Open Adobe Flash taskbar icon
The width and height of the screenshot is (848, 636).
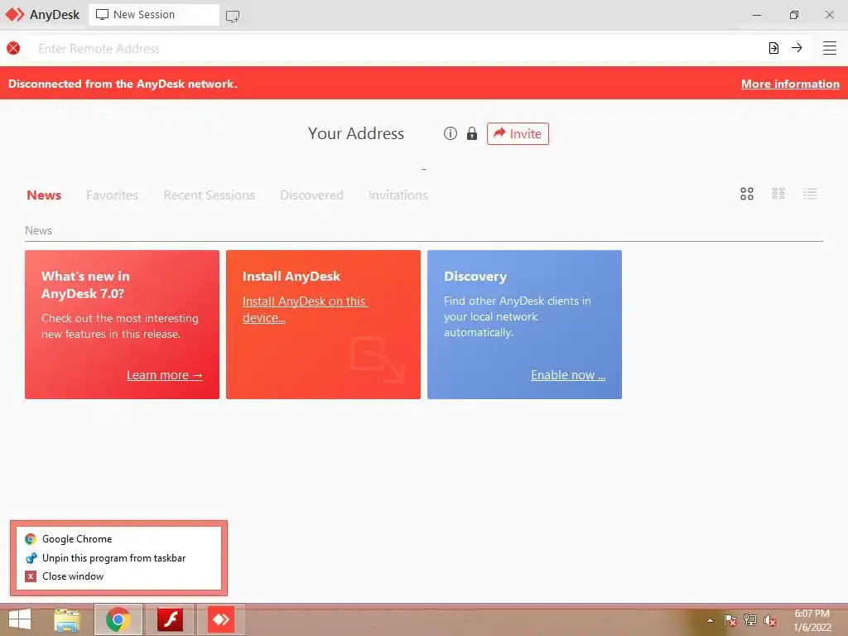170,619
